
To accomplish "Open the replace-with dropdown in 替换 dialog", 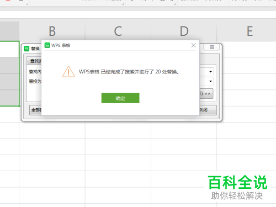I will coord(210,81).
